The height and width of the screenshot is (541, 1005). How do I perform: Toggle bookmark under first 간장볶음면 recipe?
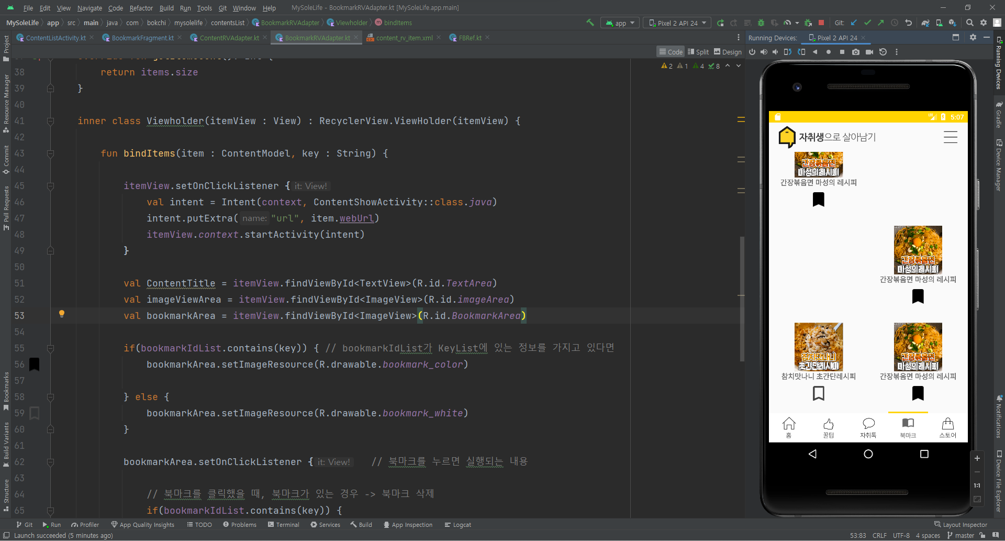(x=819, y=200)
